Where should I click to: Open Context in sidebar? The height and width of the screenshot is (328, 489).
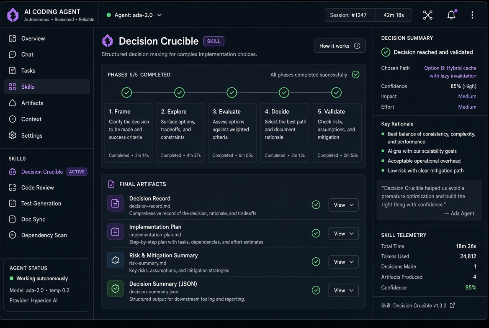coord(47,119)
